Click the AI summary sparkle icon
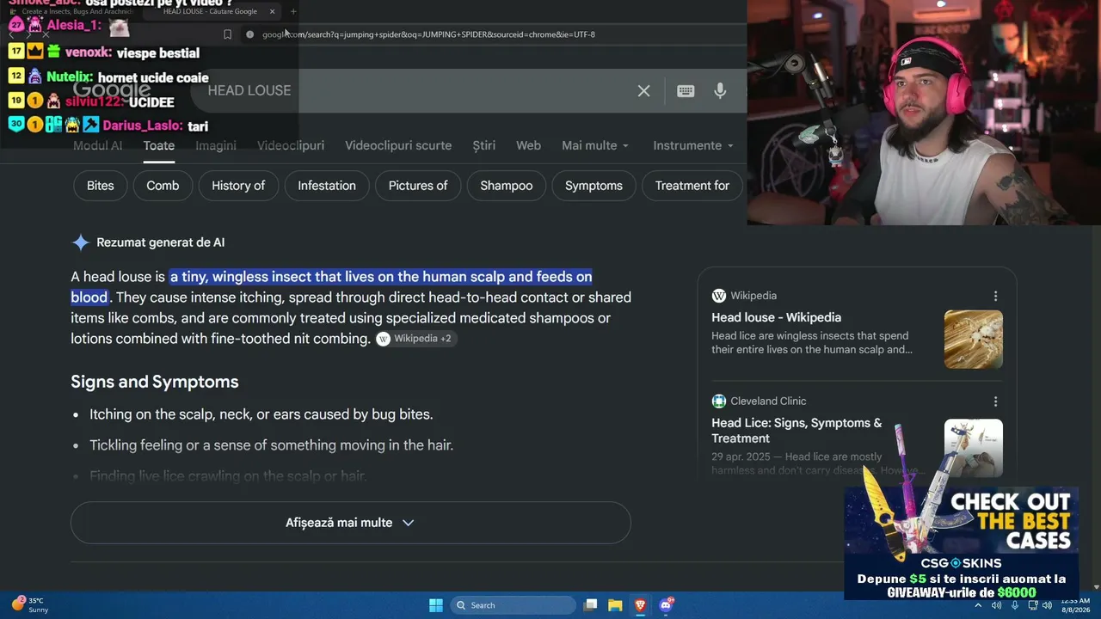This screenshot has height=619, width=1101. tap(80, 242)
